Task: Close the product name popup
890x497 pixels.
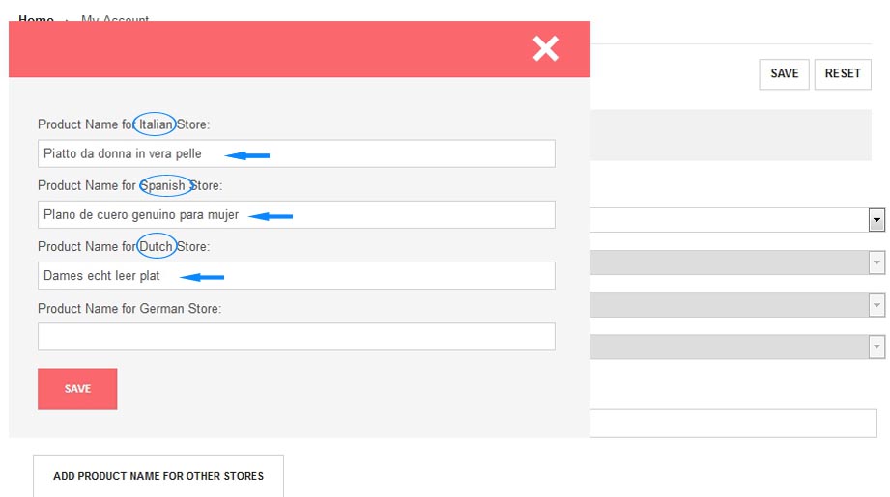Action: tap(545, 49)
